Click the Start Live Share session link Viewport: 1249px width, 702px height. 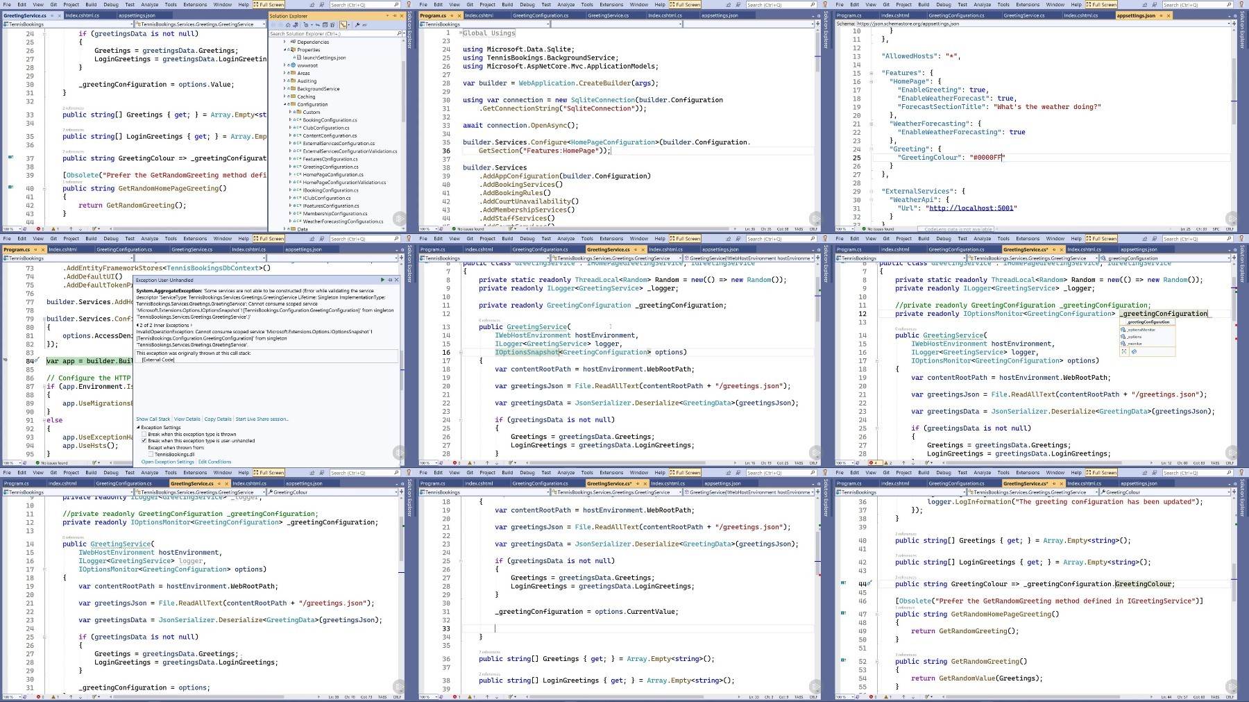coord(262,419)
